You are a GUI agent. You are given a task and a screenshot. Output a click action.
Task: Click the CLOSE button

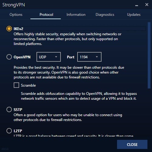click(x=132, y=144)
